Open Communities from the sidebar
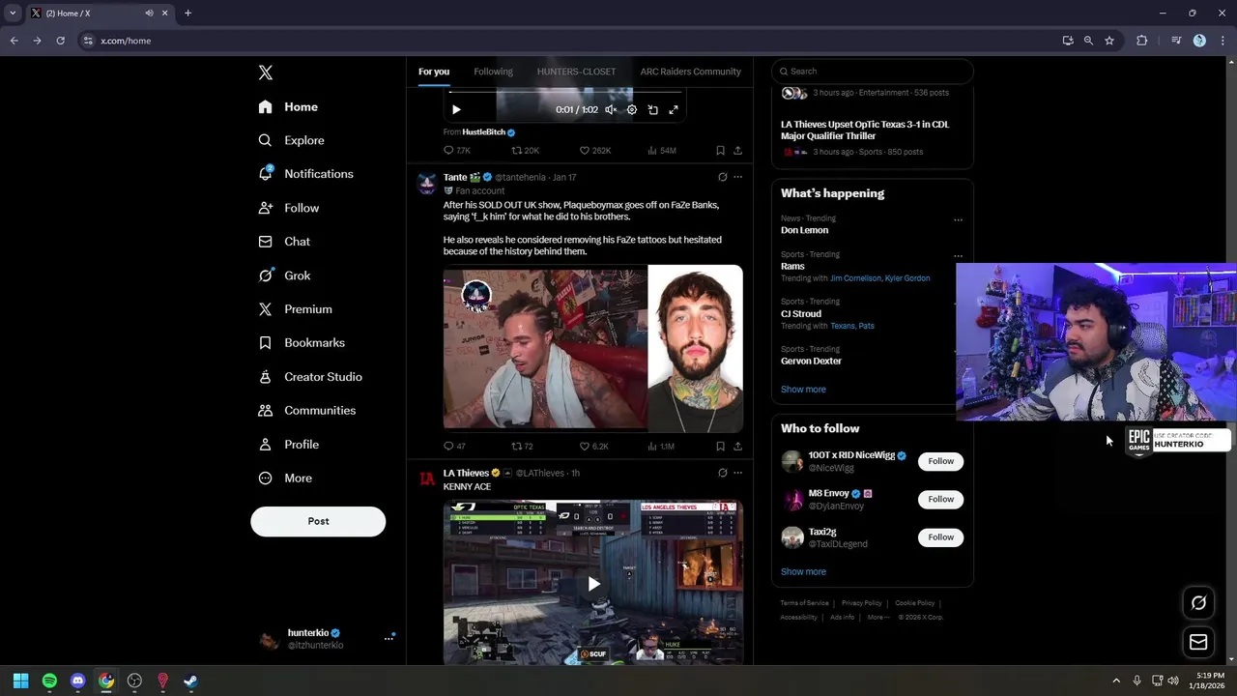Screen dimensions: 1237x696 coord(306,411)
